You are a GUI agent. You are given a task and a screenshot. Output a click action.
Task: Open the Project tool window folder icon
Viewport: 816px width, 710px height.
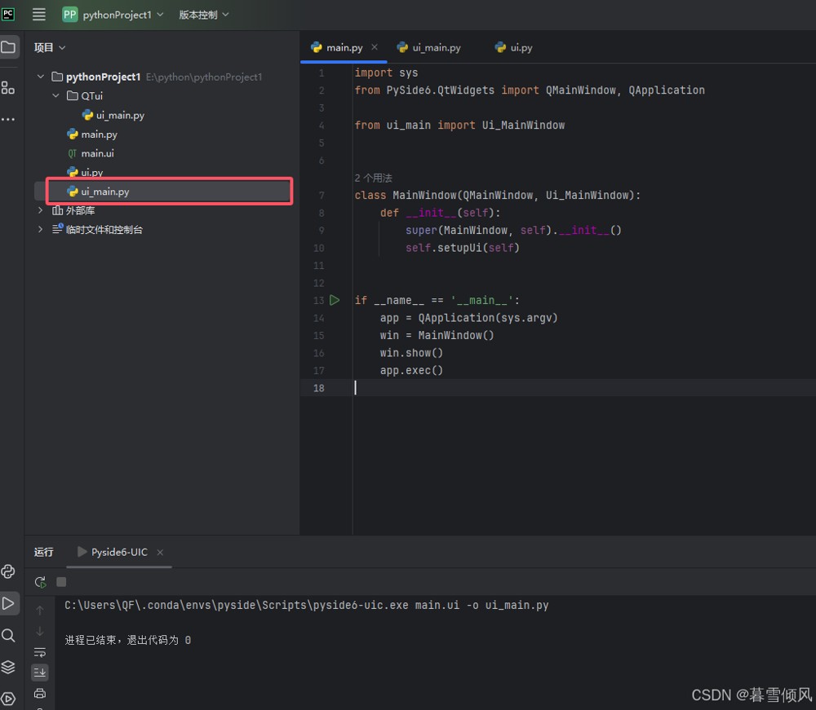8,47
